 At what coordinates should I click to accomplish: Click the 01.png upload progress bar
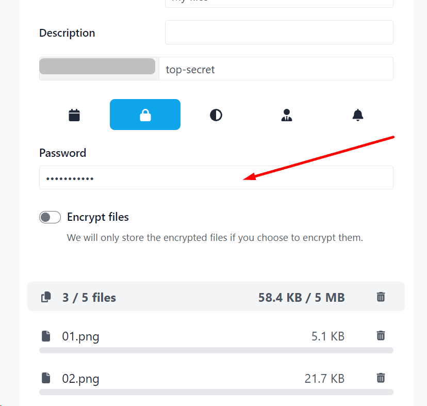pos(216,350)
